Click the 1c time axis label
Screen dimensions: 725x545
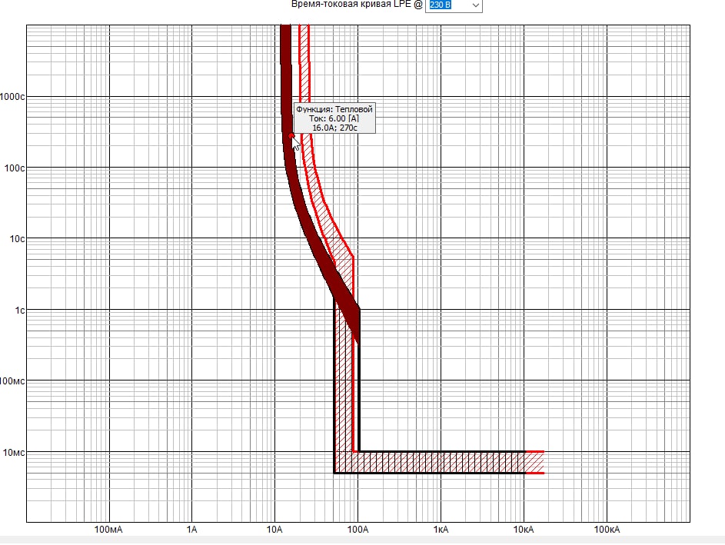pos(19,311)
